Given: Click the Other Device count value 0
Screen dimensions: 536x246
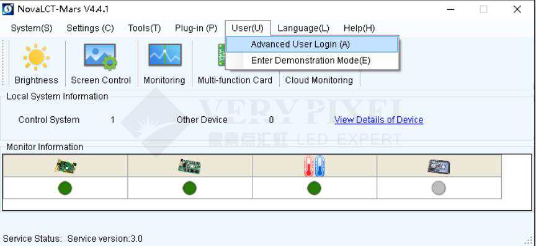Looking at the screenshot, I should (271, 120).
